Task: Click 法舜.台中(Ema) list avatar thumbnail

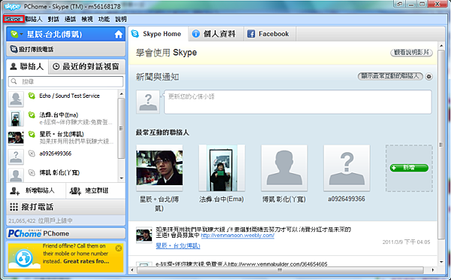Action: tap(16, 118)
